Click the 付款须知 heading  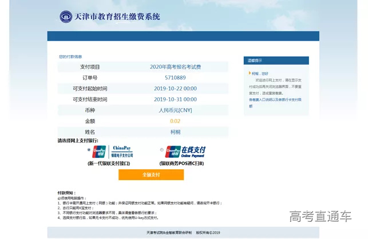click(66, 193)
